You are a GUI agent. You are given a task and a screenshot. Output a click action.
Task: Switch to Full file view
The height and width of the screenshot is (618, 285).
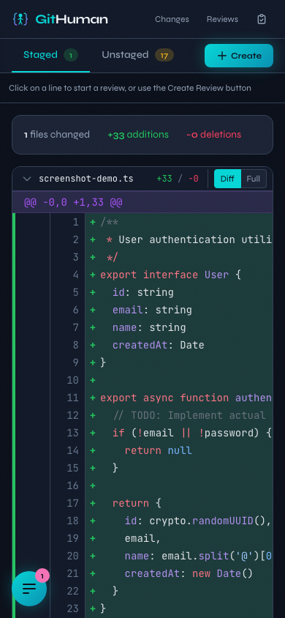[253, 179]
